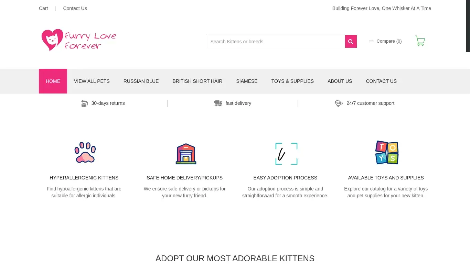Screen dimensions: 470x264
Task: Open the VIEW ALL PETS menu
Action: [92, 81]
